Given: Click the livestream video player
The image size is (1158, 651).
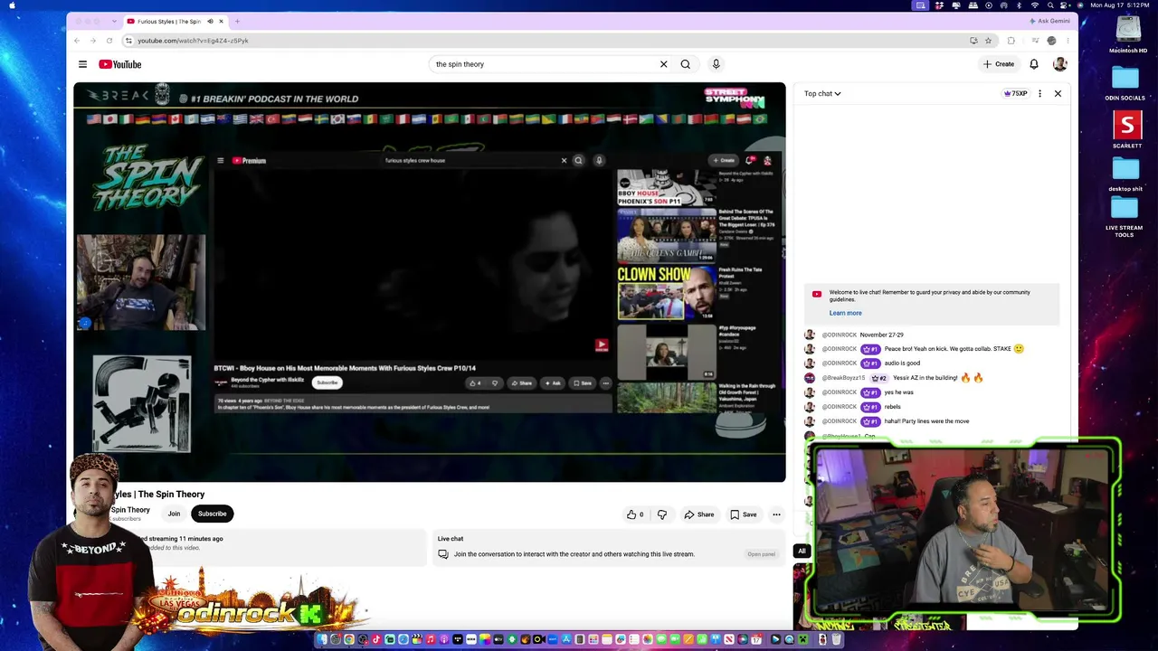Looking at the screenshot, I should tap(430, 282).
